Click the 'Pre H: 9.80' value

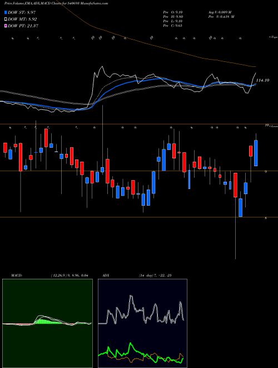point(173,17)
